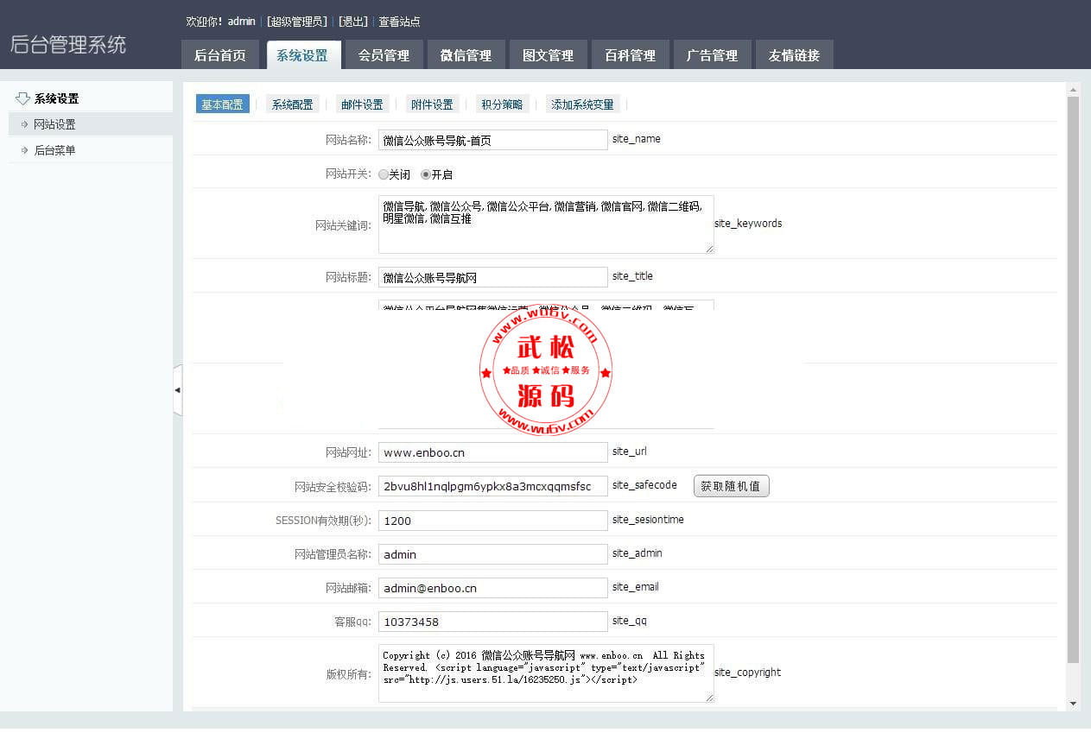Image resolution: width=1091 pixels, height=739 pixels.
Task: Click into the 版权所有 textarea
Action: coord(546,673)
